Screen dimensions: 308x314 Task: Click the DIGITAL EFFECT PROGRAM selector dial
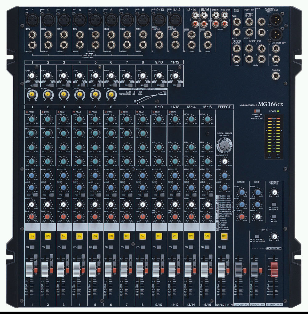tap(225, 145)
